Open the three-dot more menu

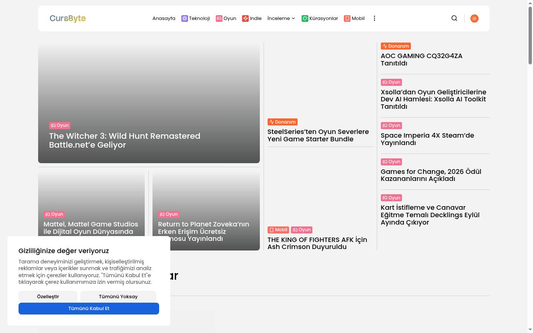point(374,18)
